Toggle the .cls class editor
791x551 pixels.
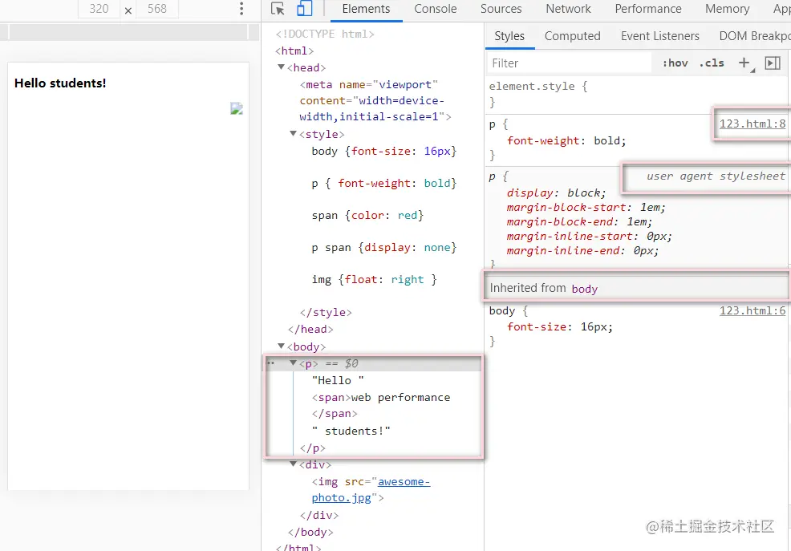click(x=712, y=63)
